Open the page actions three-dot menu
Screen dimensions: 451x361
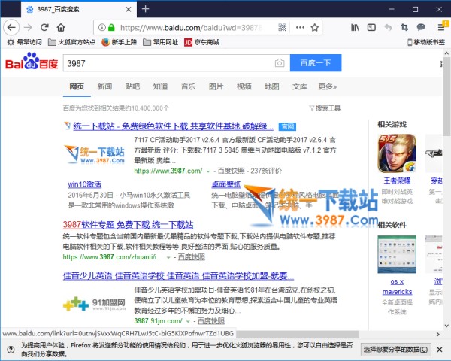click(x=301, y=27)
